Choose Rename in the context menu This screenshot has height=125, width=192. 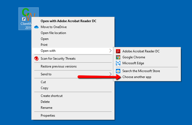73,108
